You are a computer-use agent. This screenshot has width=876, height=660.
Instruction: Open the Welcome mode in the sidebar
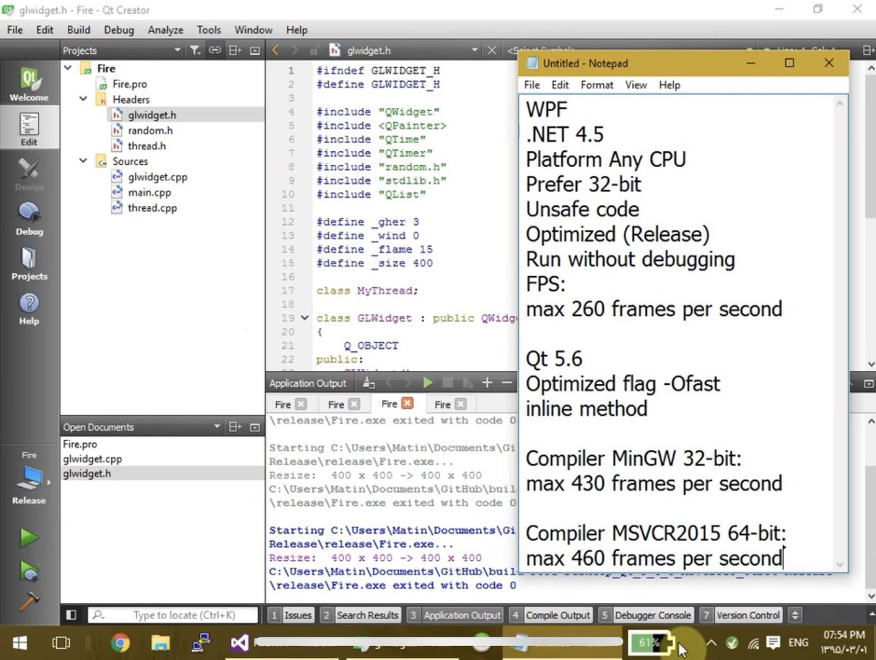28,80
